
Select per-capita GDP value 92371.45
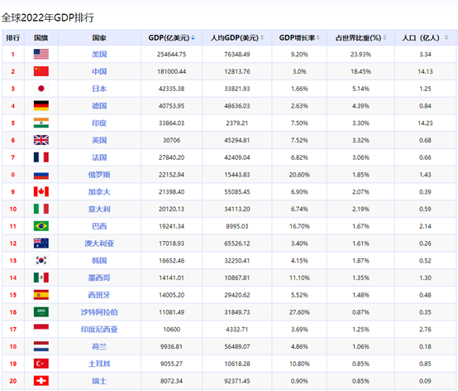tap(237, 381)
